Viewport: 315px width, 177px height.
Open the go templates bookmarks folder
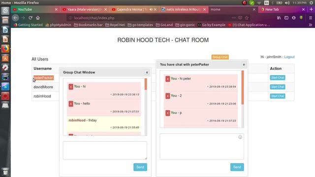140,25
